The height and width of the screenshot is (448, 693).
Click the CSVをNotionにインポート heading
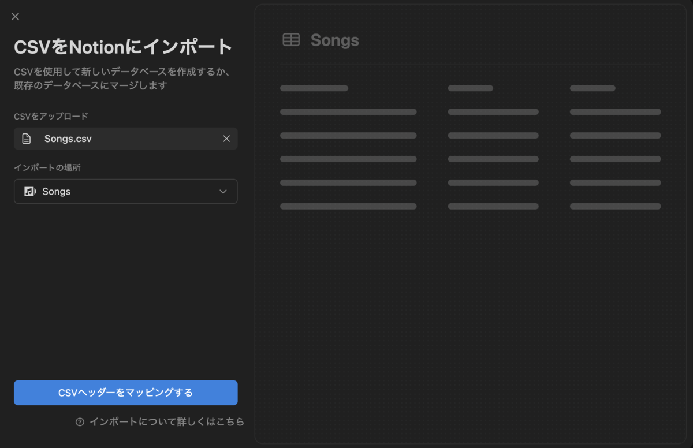click(x=123, y=47)
